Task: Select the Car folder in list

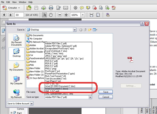Action: 30,55
